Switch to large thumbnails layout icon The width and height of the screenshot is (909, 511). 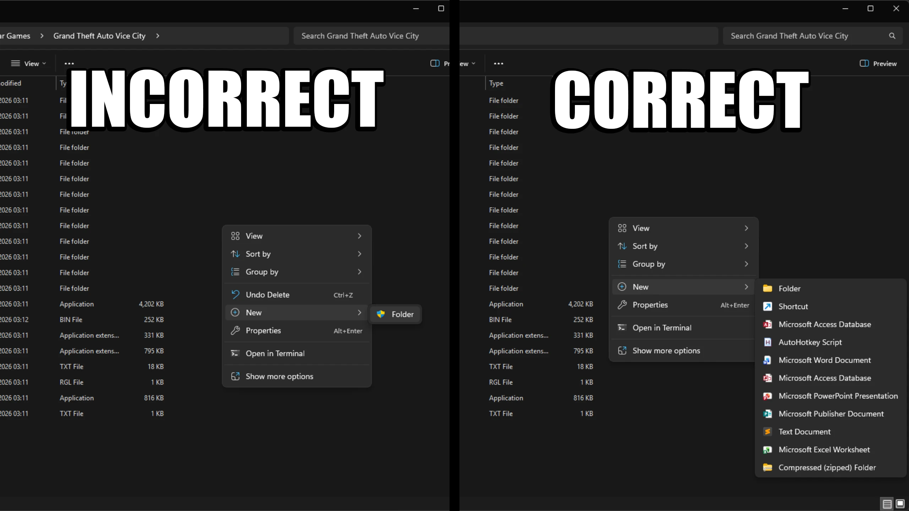pos(900,504)
